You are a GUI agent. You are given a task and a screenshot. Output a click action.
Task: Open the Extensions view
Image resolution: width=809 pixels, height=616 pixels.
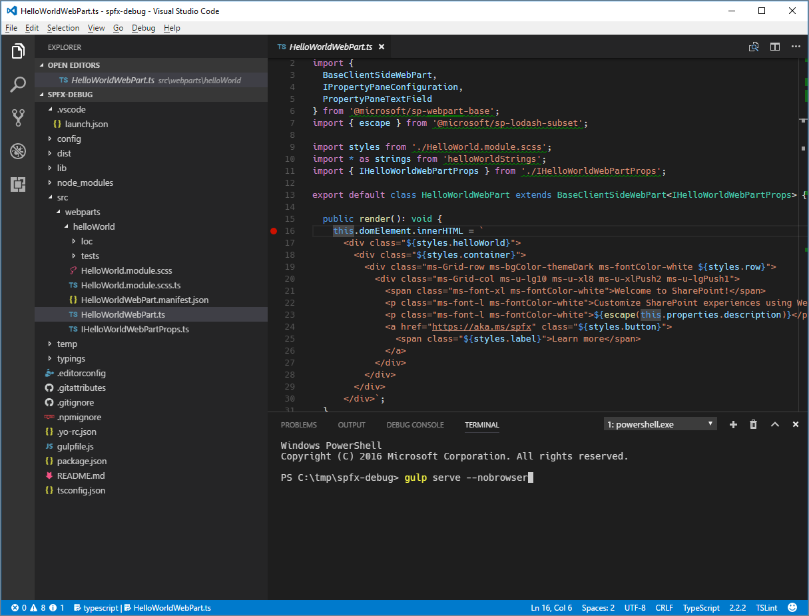[18, 184]
